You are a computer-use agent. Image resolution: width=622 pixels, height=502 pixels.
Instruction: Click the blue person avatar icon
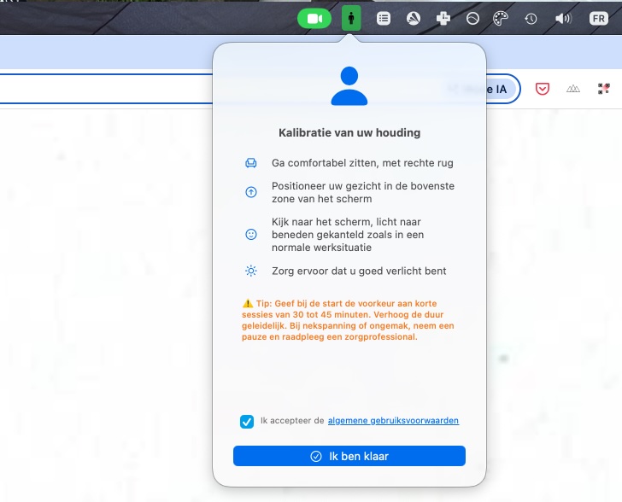(x=349, y=86)
